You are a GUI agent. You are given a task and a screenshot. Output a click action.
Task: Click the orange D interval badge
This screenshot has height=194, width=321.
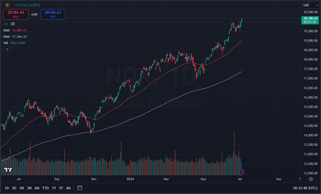coord(7,5)
